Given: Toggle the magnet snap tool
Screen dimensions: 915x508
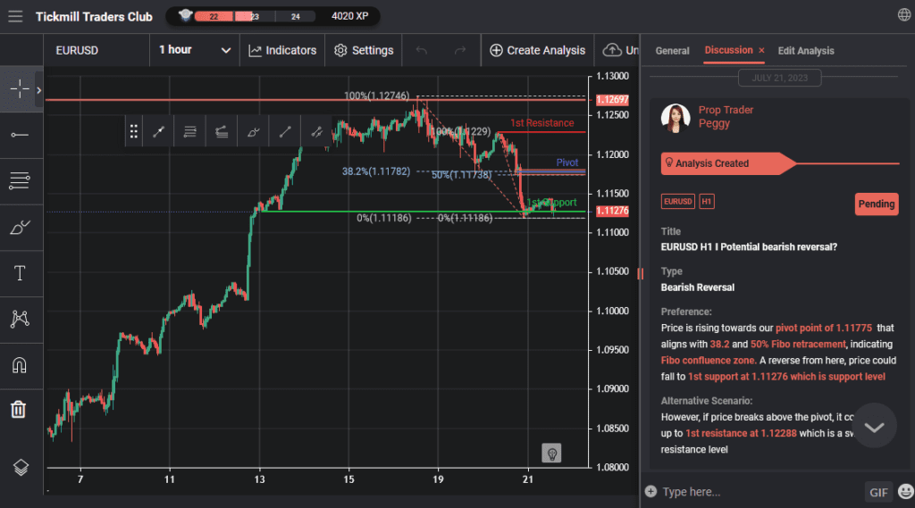Looking at the screenshot, I should pyautogui.click(x=20, y=365).
